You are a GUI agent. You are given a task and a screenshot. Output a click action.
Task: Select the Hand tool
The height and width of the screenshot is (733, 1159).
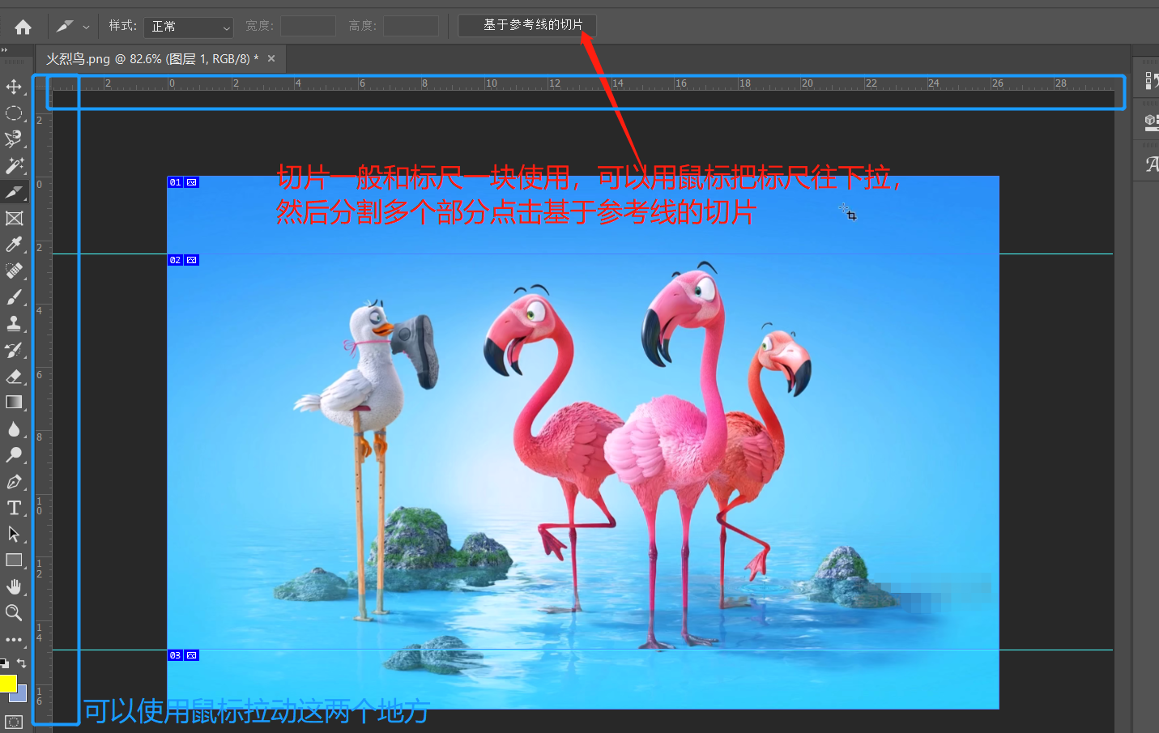tap(14, 586)
